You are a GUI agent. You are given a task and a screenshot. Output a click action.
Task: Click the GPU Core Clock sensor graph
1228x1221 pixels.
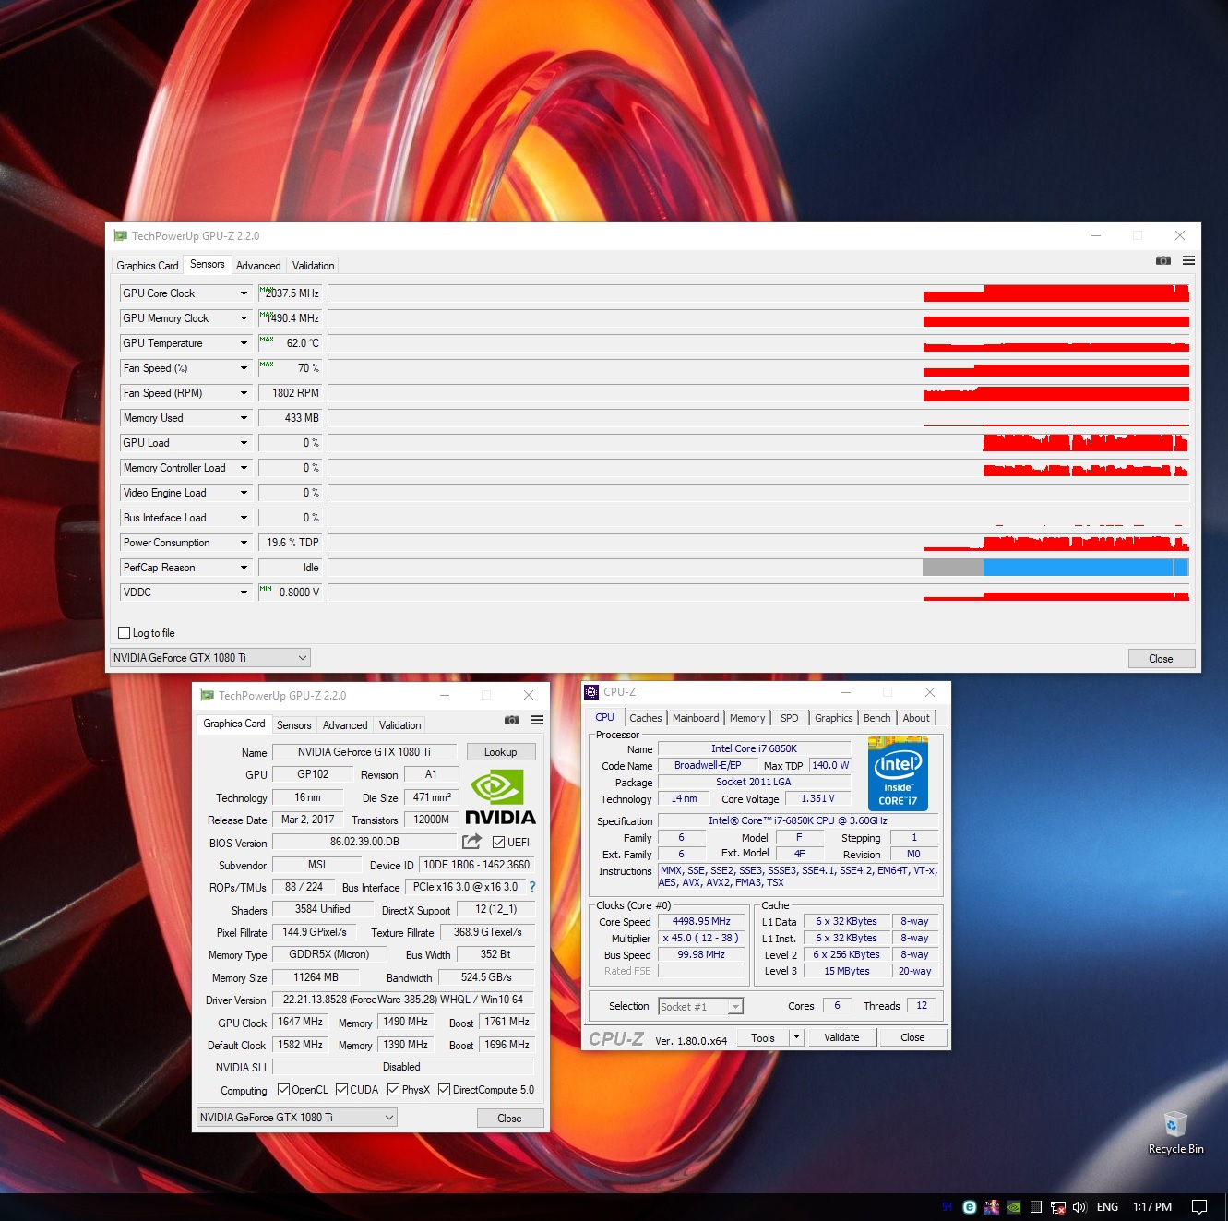(758, 293)
